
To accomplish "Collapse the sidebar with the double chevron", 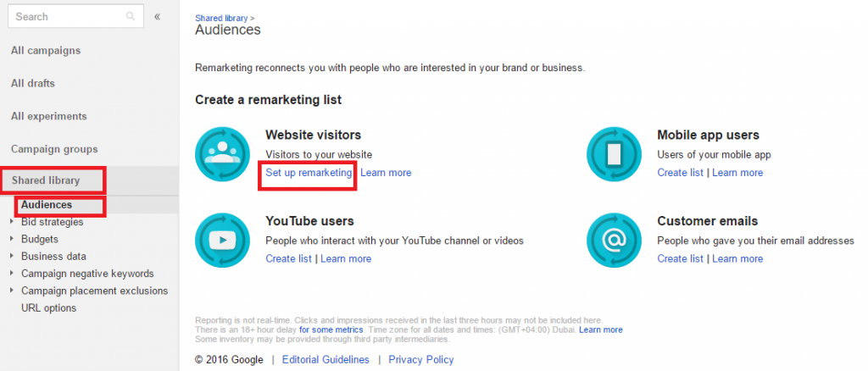I will click(x=157, y=17).
